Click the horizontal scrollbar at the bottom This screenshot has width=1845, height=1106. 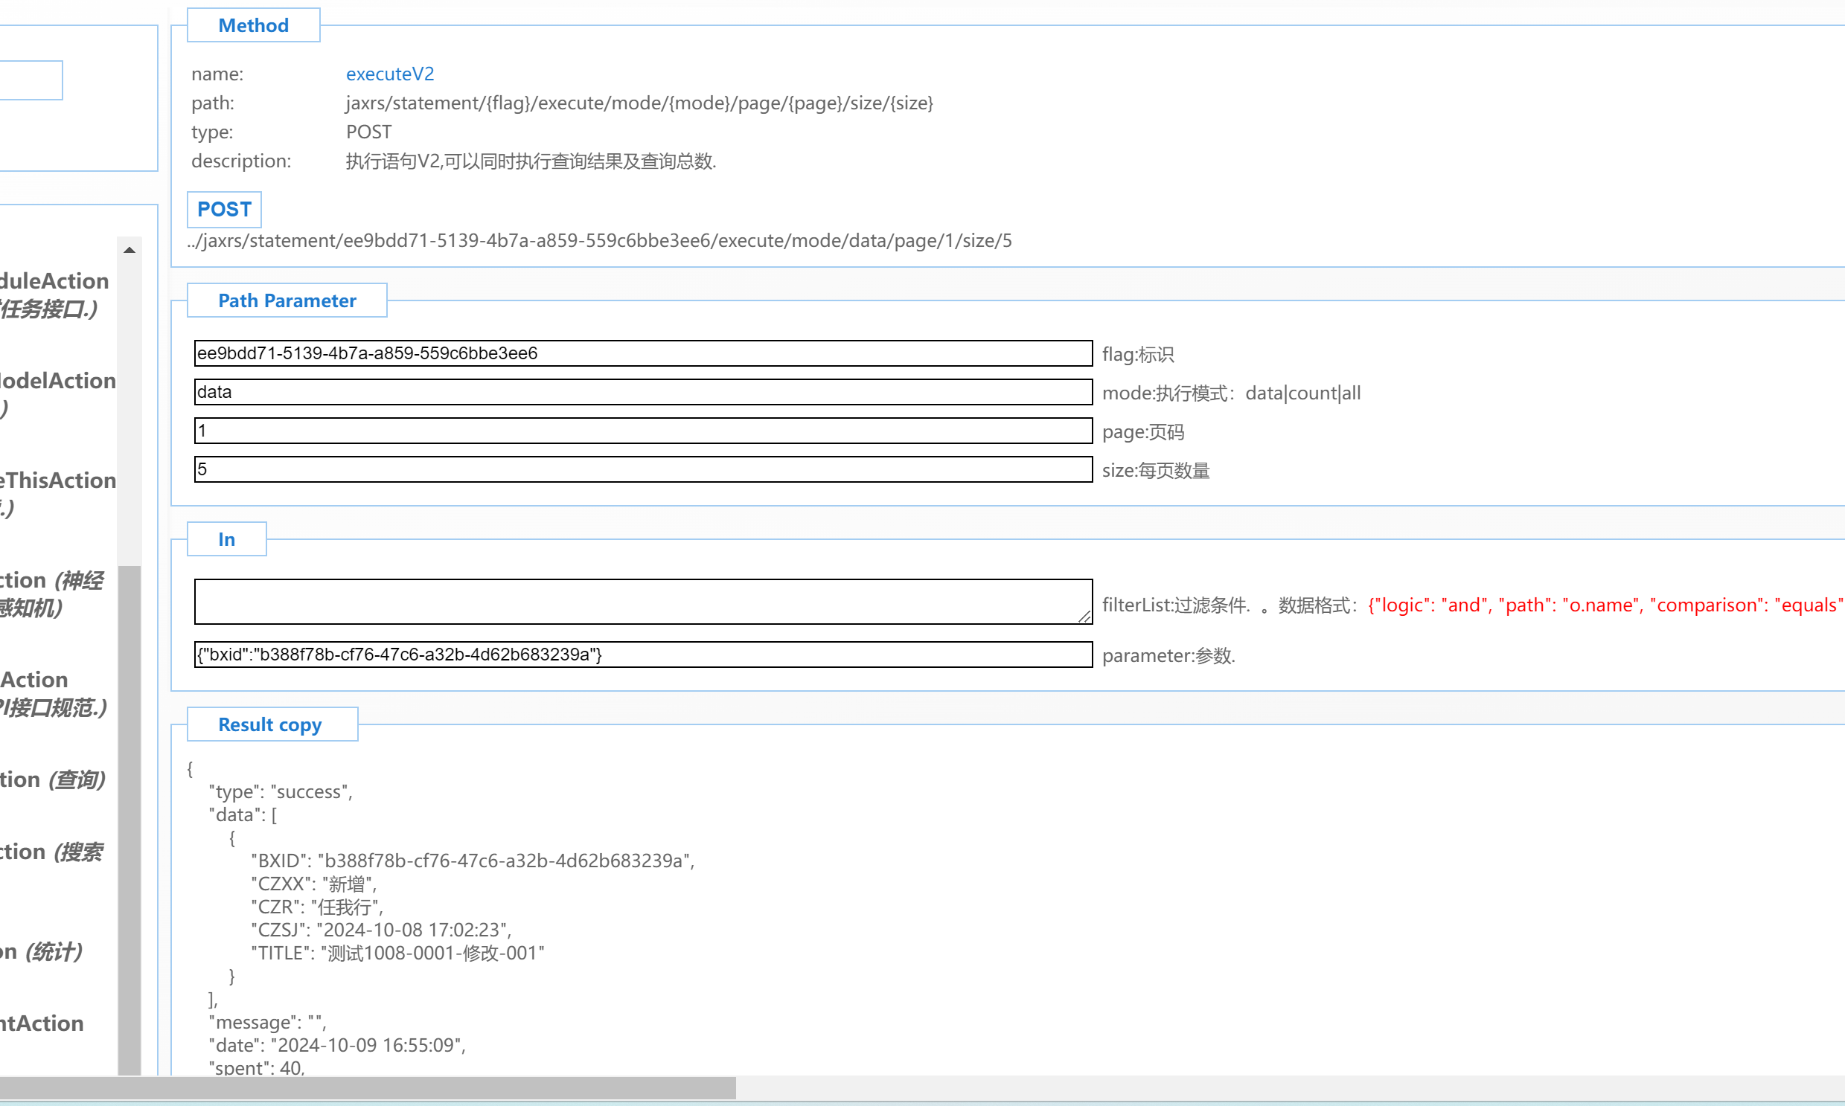(x=367, y=1088)
